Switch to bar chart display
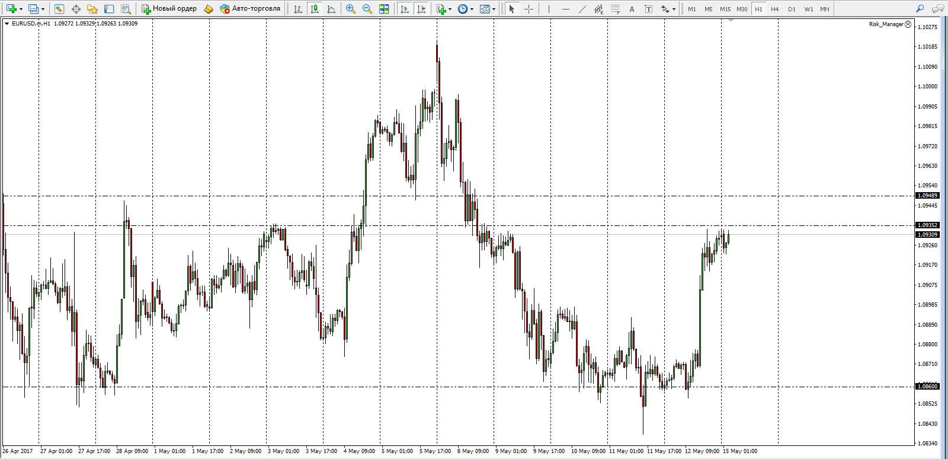948x459 pixels. [x=298, y=9]
